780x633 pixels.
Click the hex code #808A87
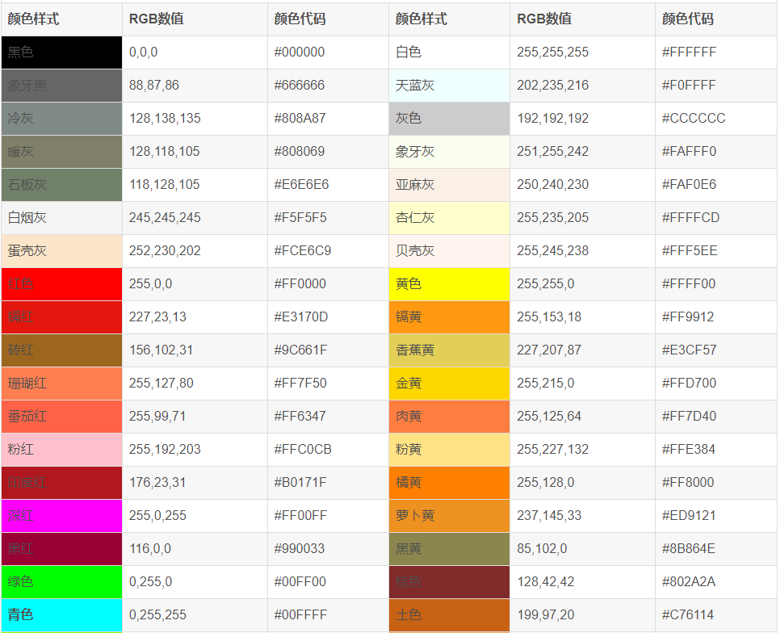300,119
